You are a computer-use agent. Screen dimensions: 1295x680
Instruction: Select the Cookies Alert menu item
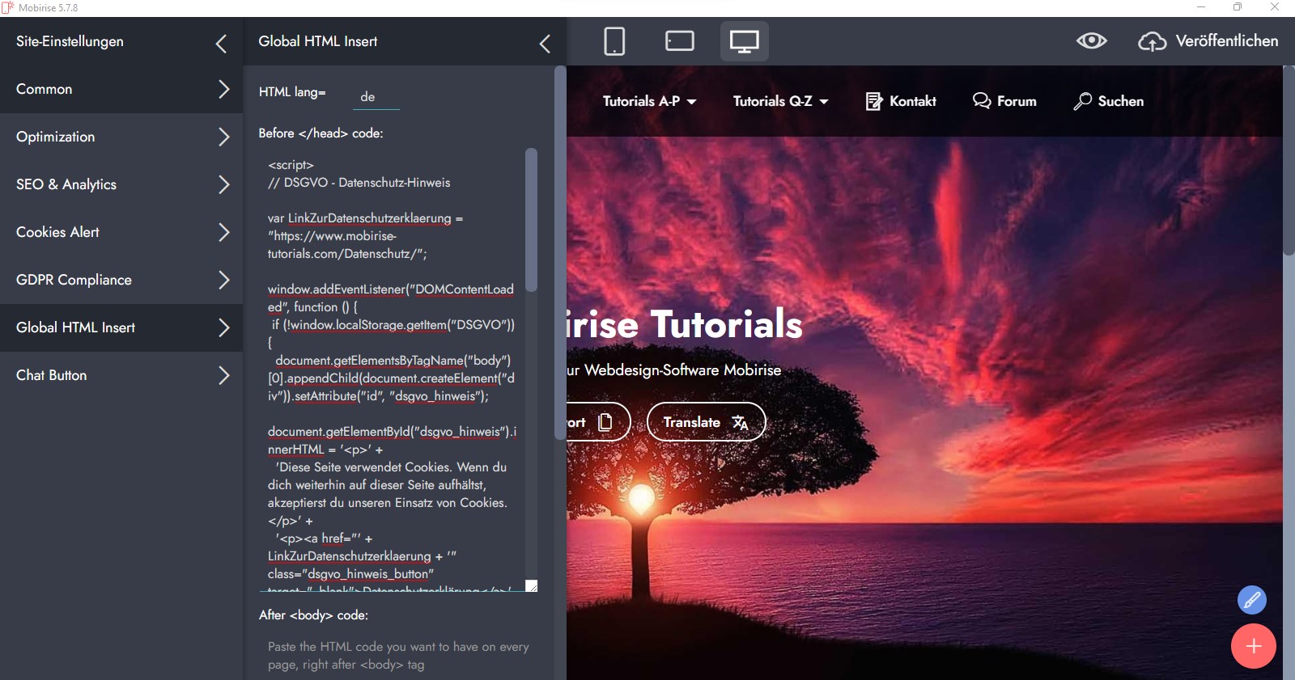(x=121, y=232)
